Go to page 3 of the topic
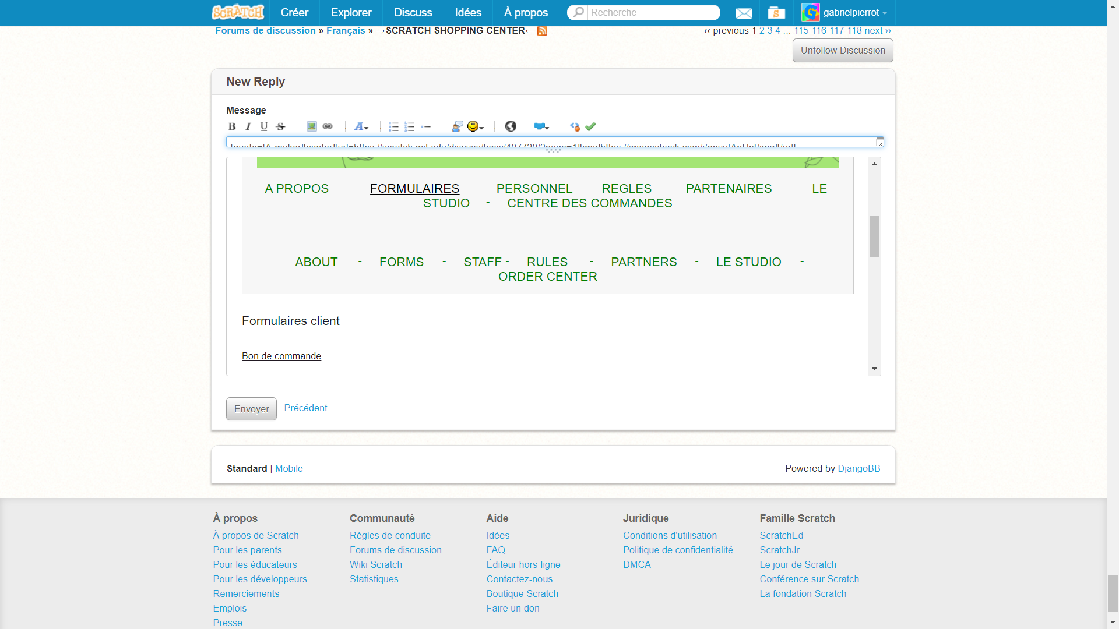 770,30
